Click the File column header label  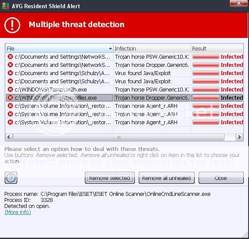tap(11, 48)
